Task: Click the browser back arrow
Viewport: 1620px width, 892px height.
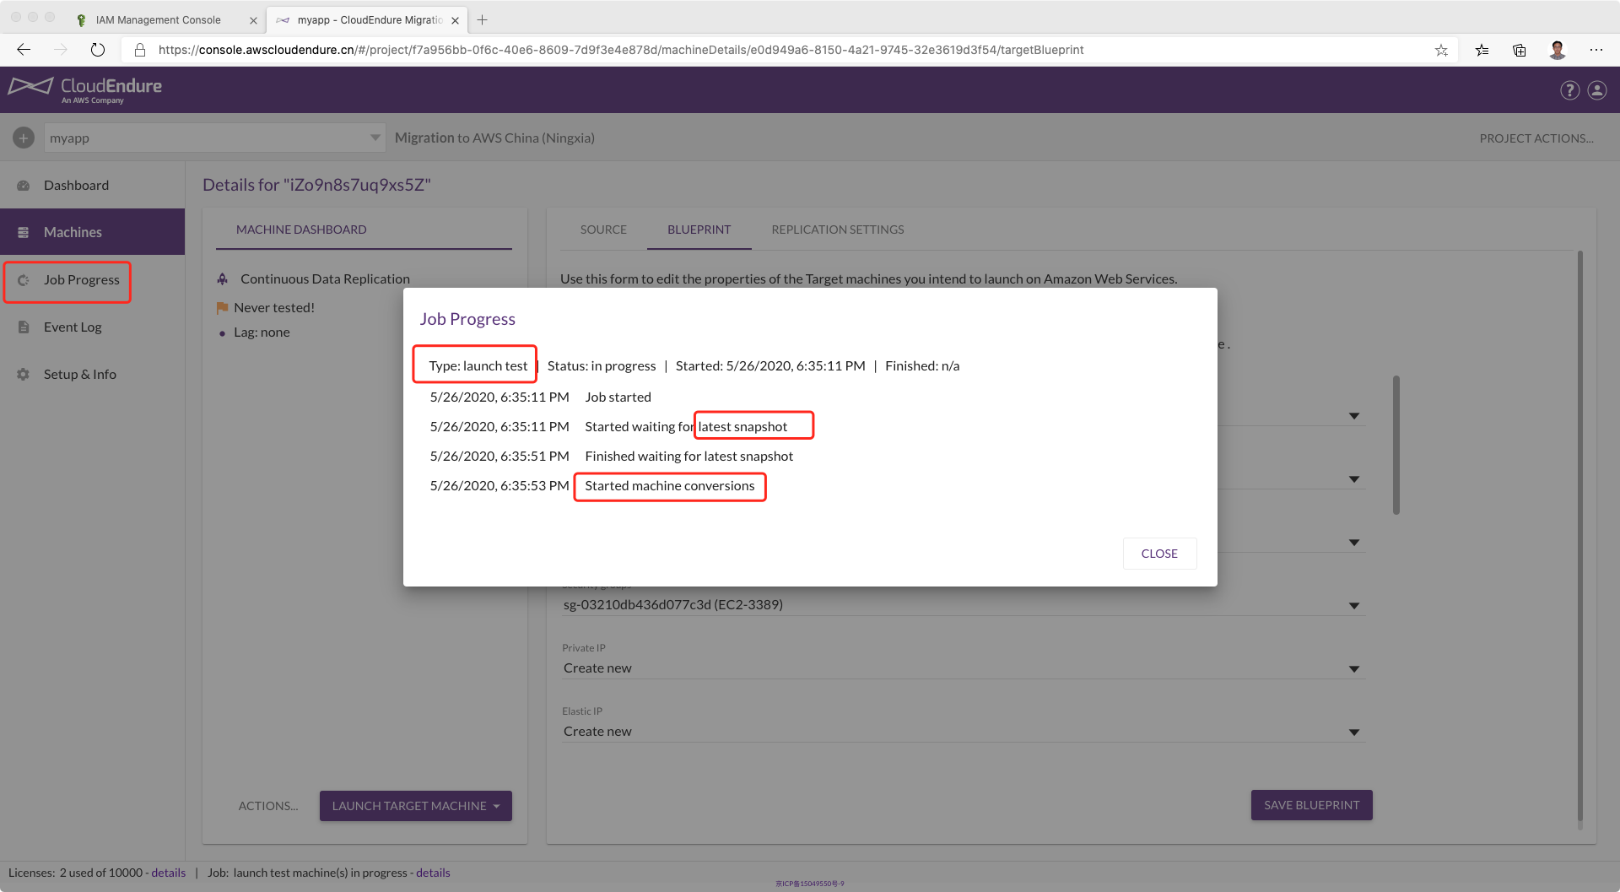Action: [x=24, y=50]
